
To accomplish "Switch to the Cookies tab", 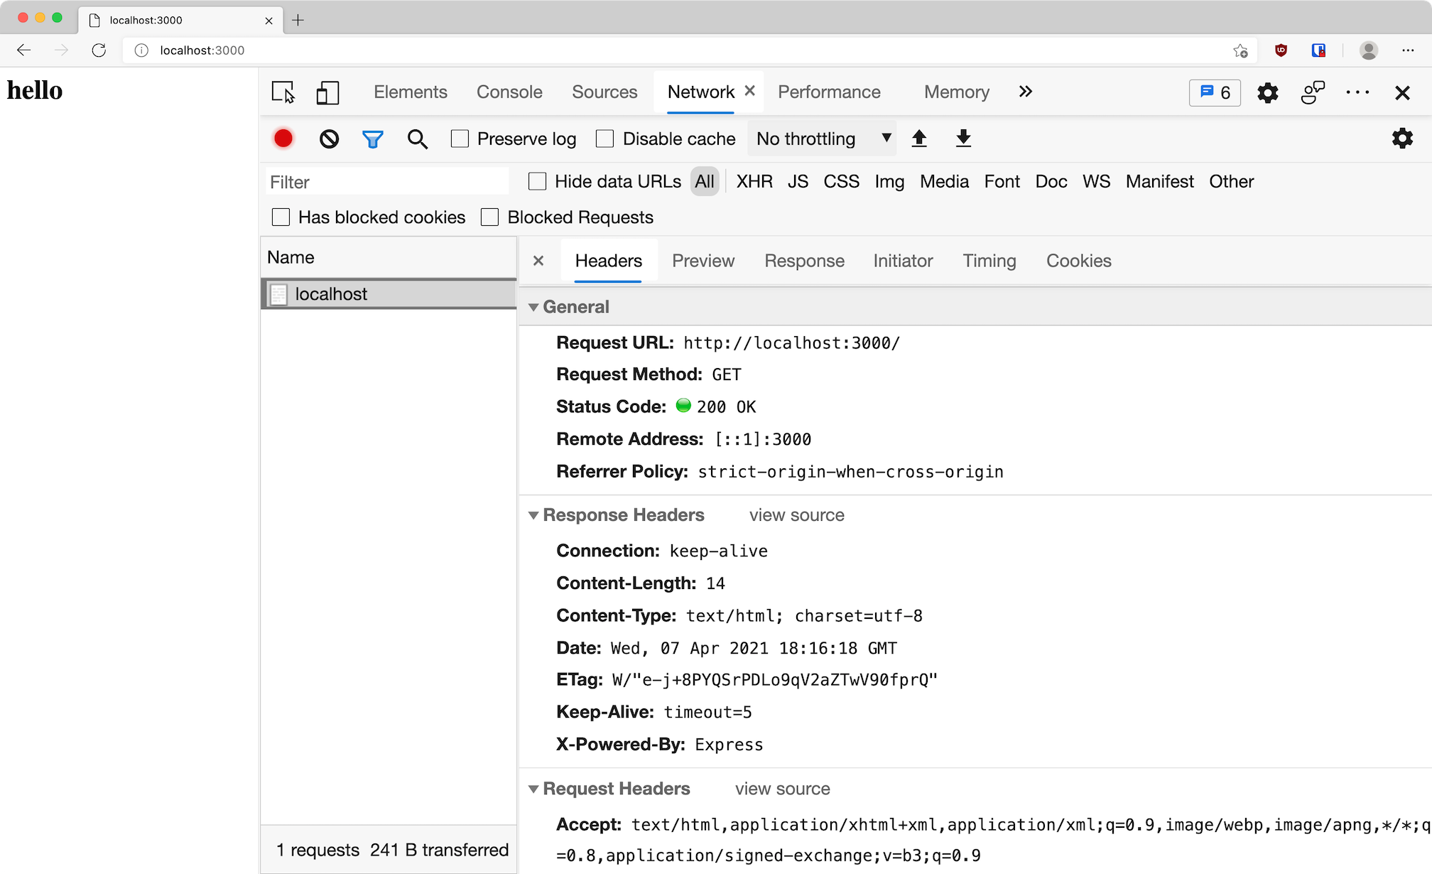I will (1078, 261).
